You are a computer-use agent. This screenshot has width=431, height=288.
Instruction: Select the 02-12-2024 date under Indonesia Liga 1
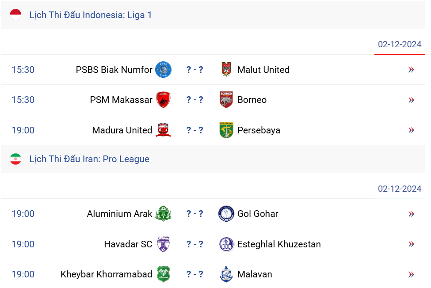click(x=400, y=44)
